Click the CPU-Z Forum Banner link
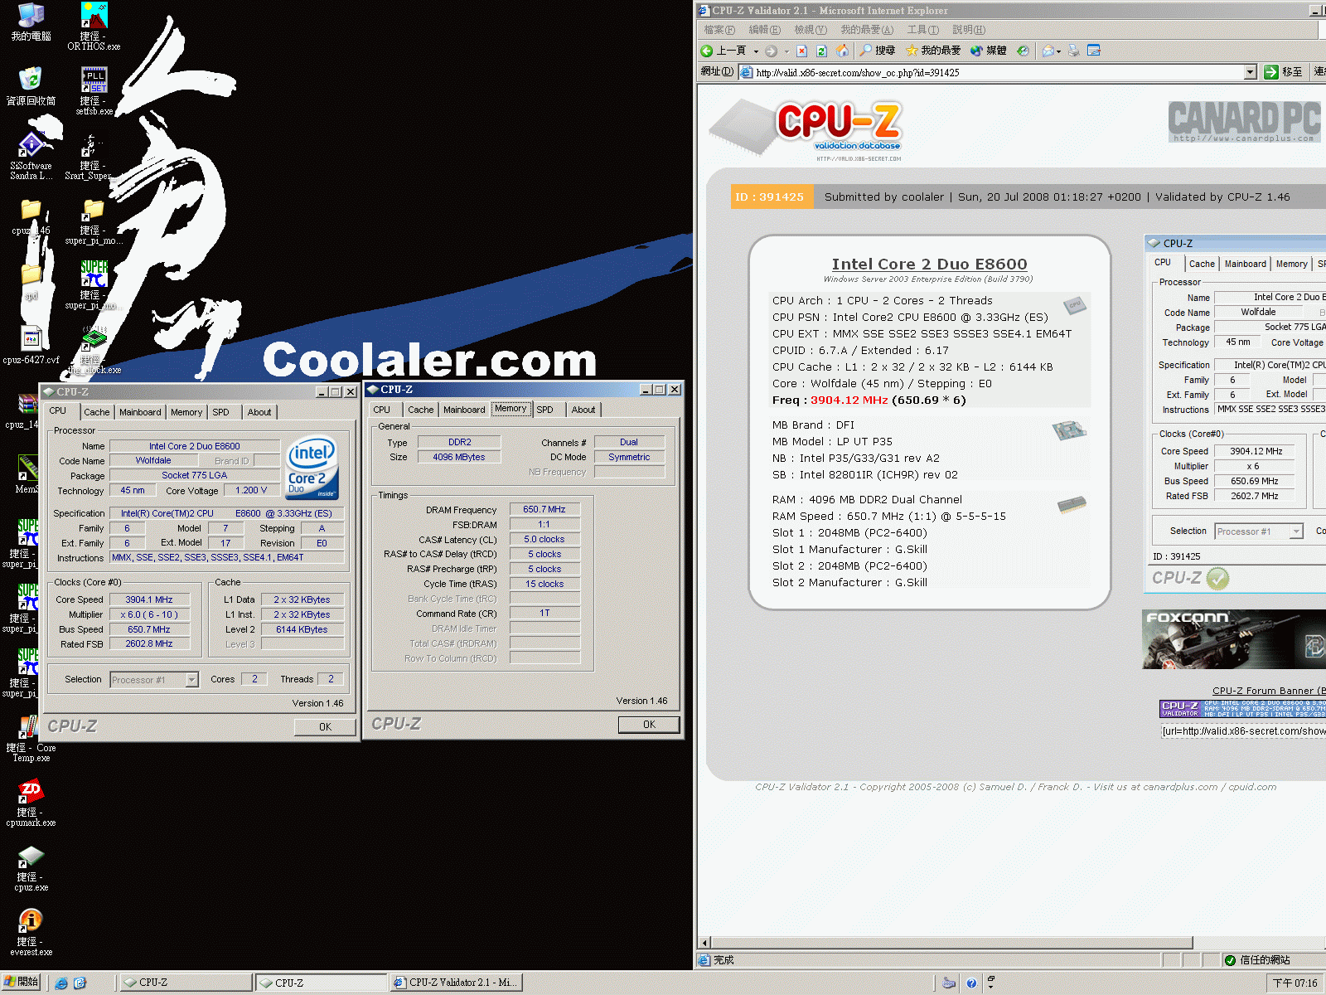Image resolution: width=1326 pixels, height=995 pixels. 1269,691
